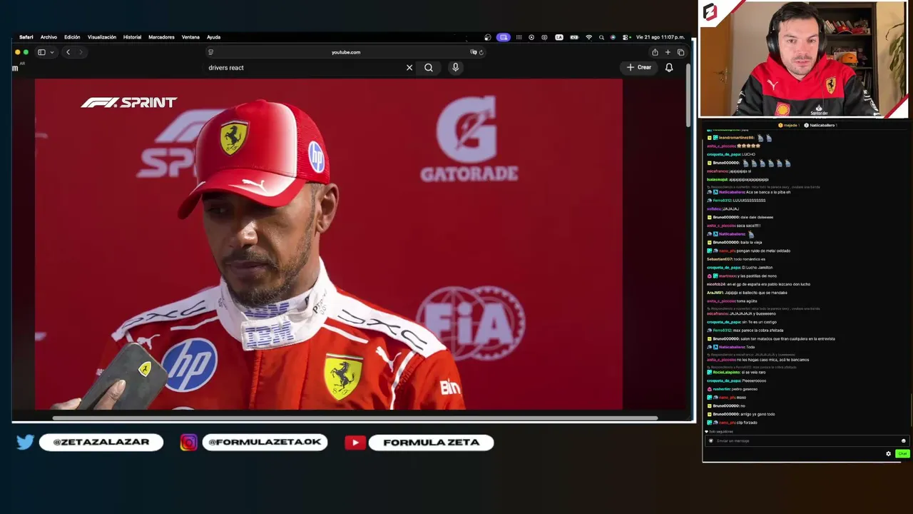913x514 pixels.
Task: Click the streamer webcam feed
Action: [x=803, y=59]
